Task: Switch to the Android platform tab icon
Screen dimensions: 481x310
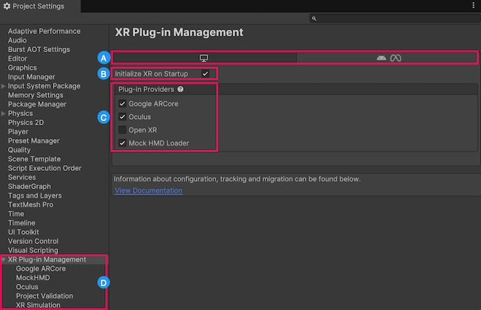Action: (382, 58)
